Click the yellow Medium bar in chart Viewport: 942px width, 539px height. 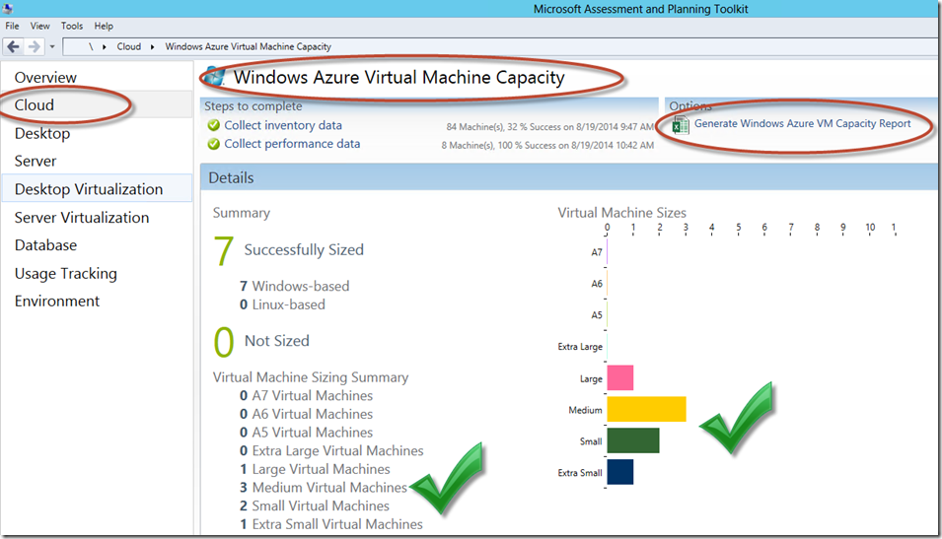pyautogui.click(x=646, y=409)
